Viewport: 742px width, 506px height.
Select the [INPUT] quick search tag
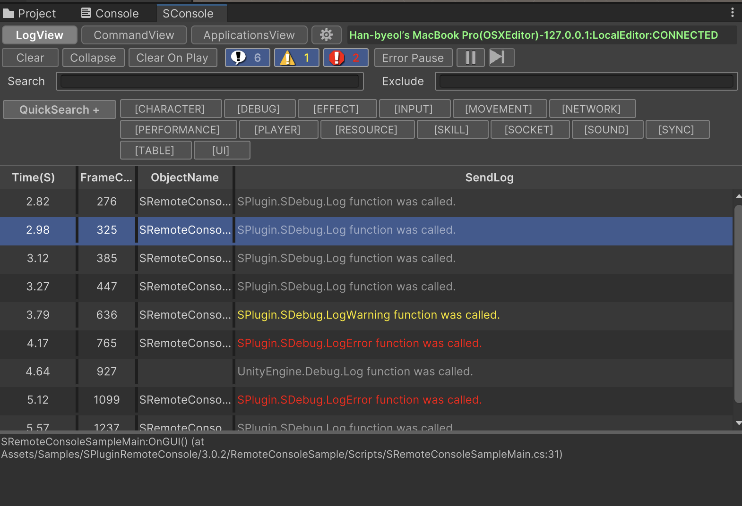[x=414, y=109]
